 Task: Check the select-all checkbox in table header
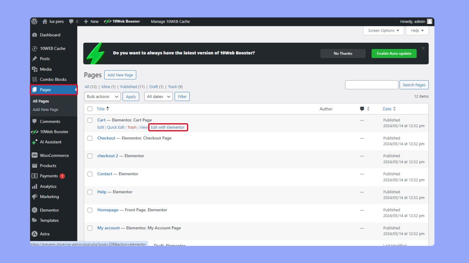pyautogui.click(x=90, y=108)
